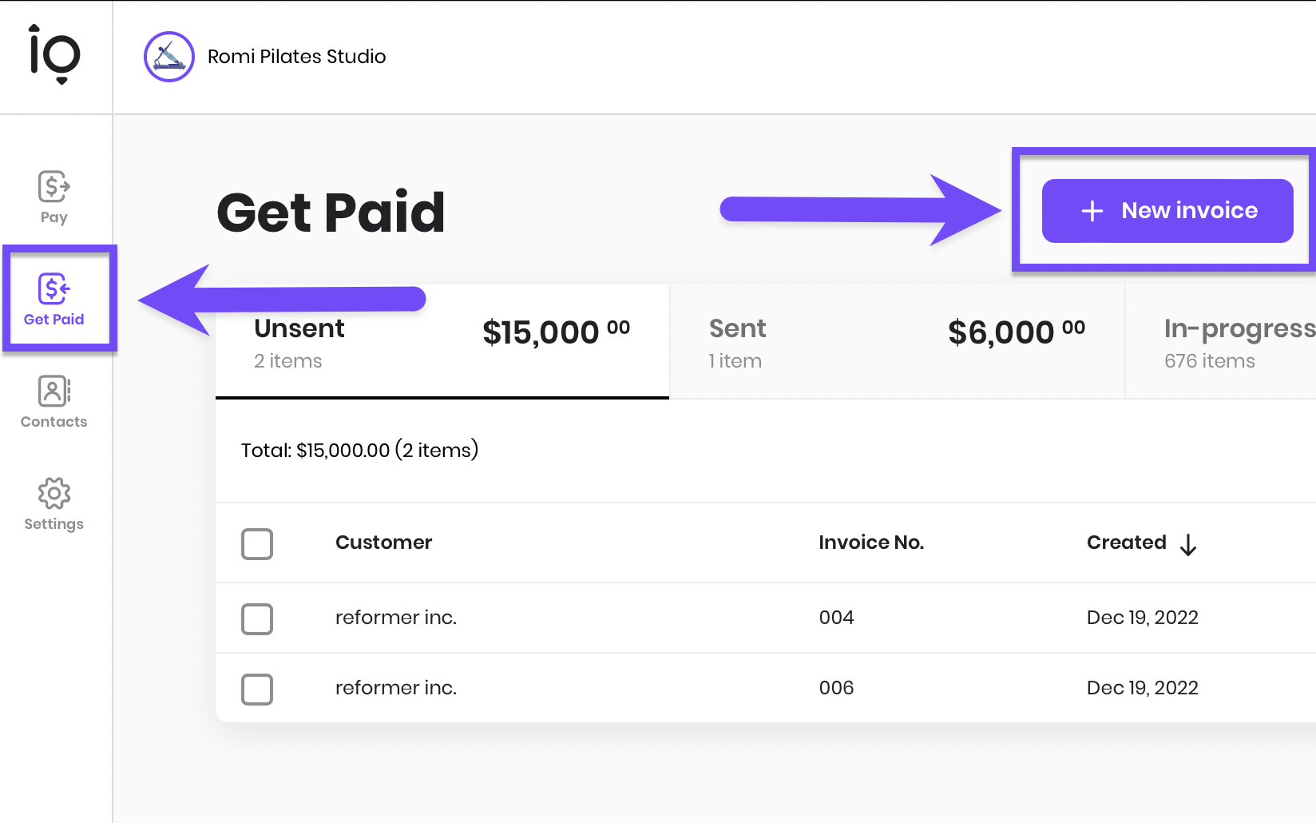Click the Get Paid page heading
The image size is (1316, 823).
[x=331, y=213]
